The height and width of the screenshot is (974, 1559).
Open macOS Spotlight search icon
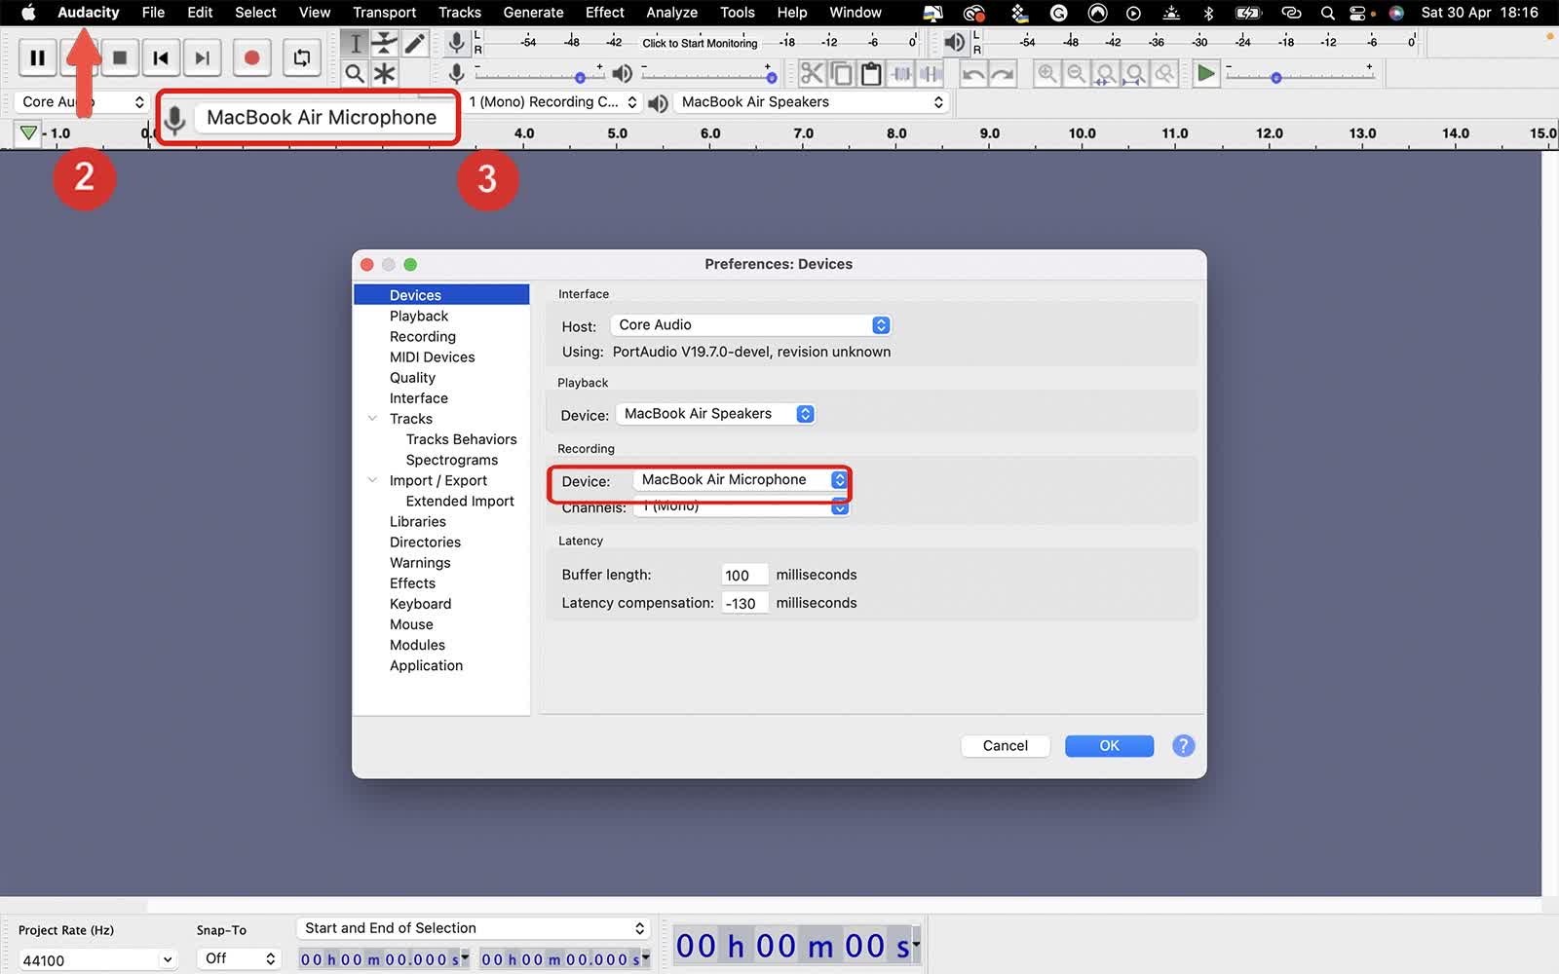[x=1327, y=13]
